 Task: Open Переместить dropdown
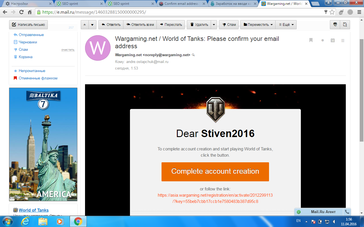258,25
